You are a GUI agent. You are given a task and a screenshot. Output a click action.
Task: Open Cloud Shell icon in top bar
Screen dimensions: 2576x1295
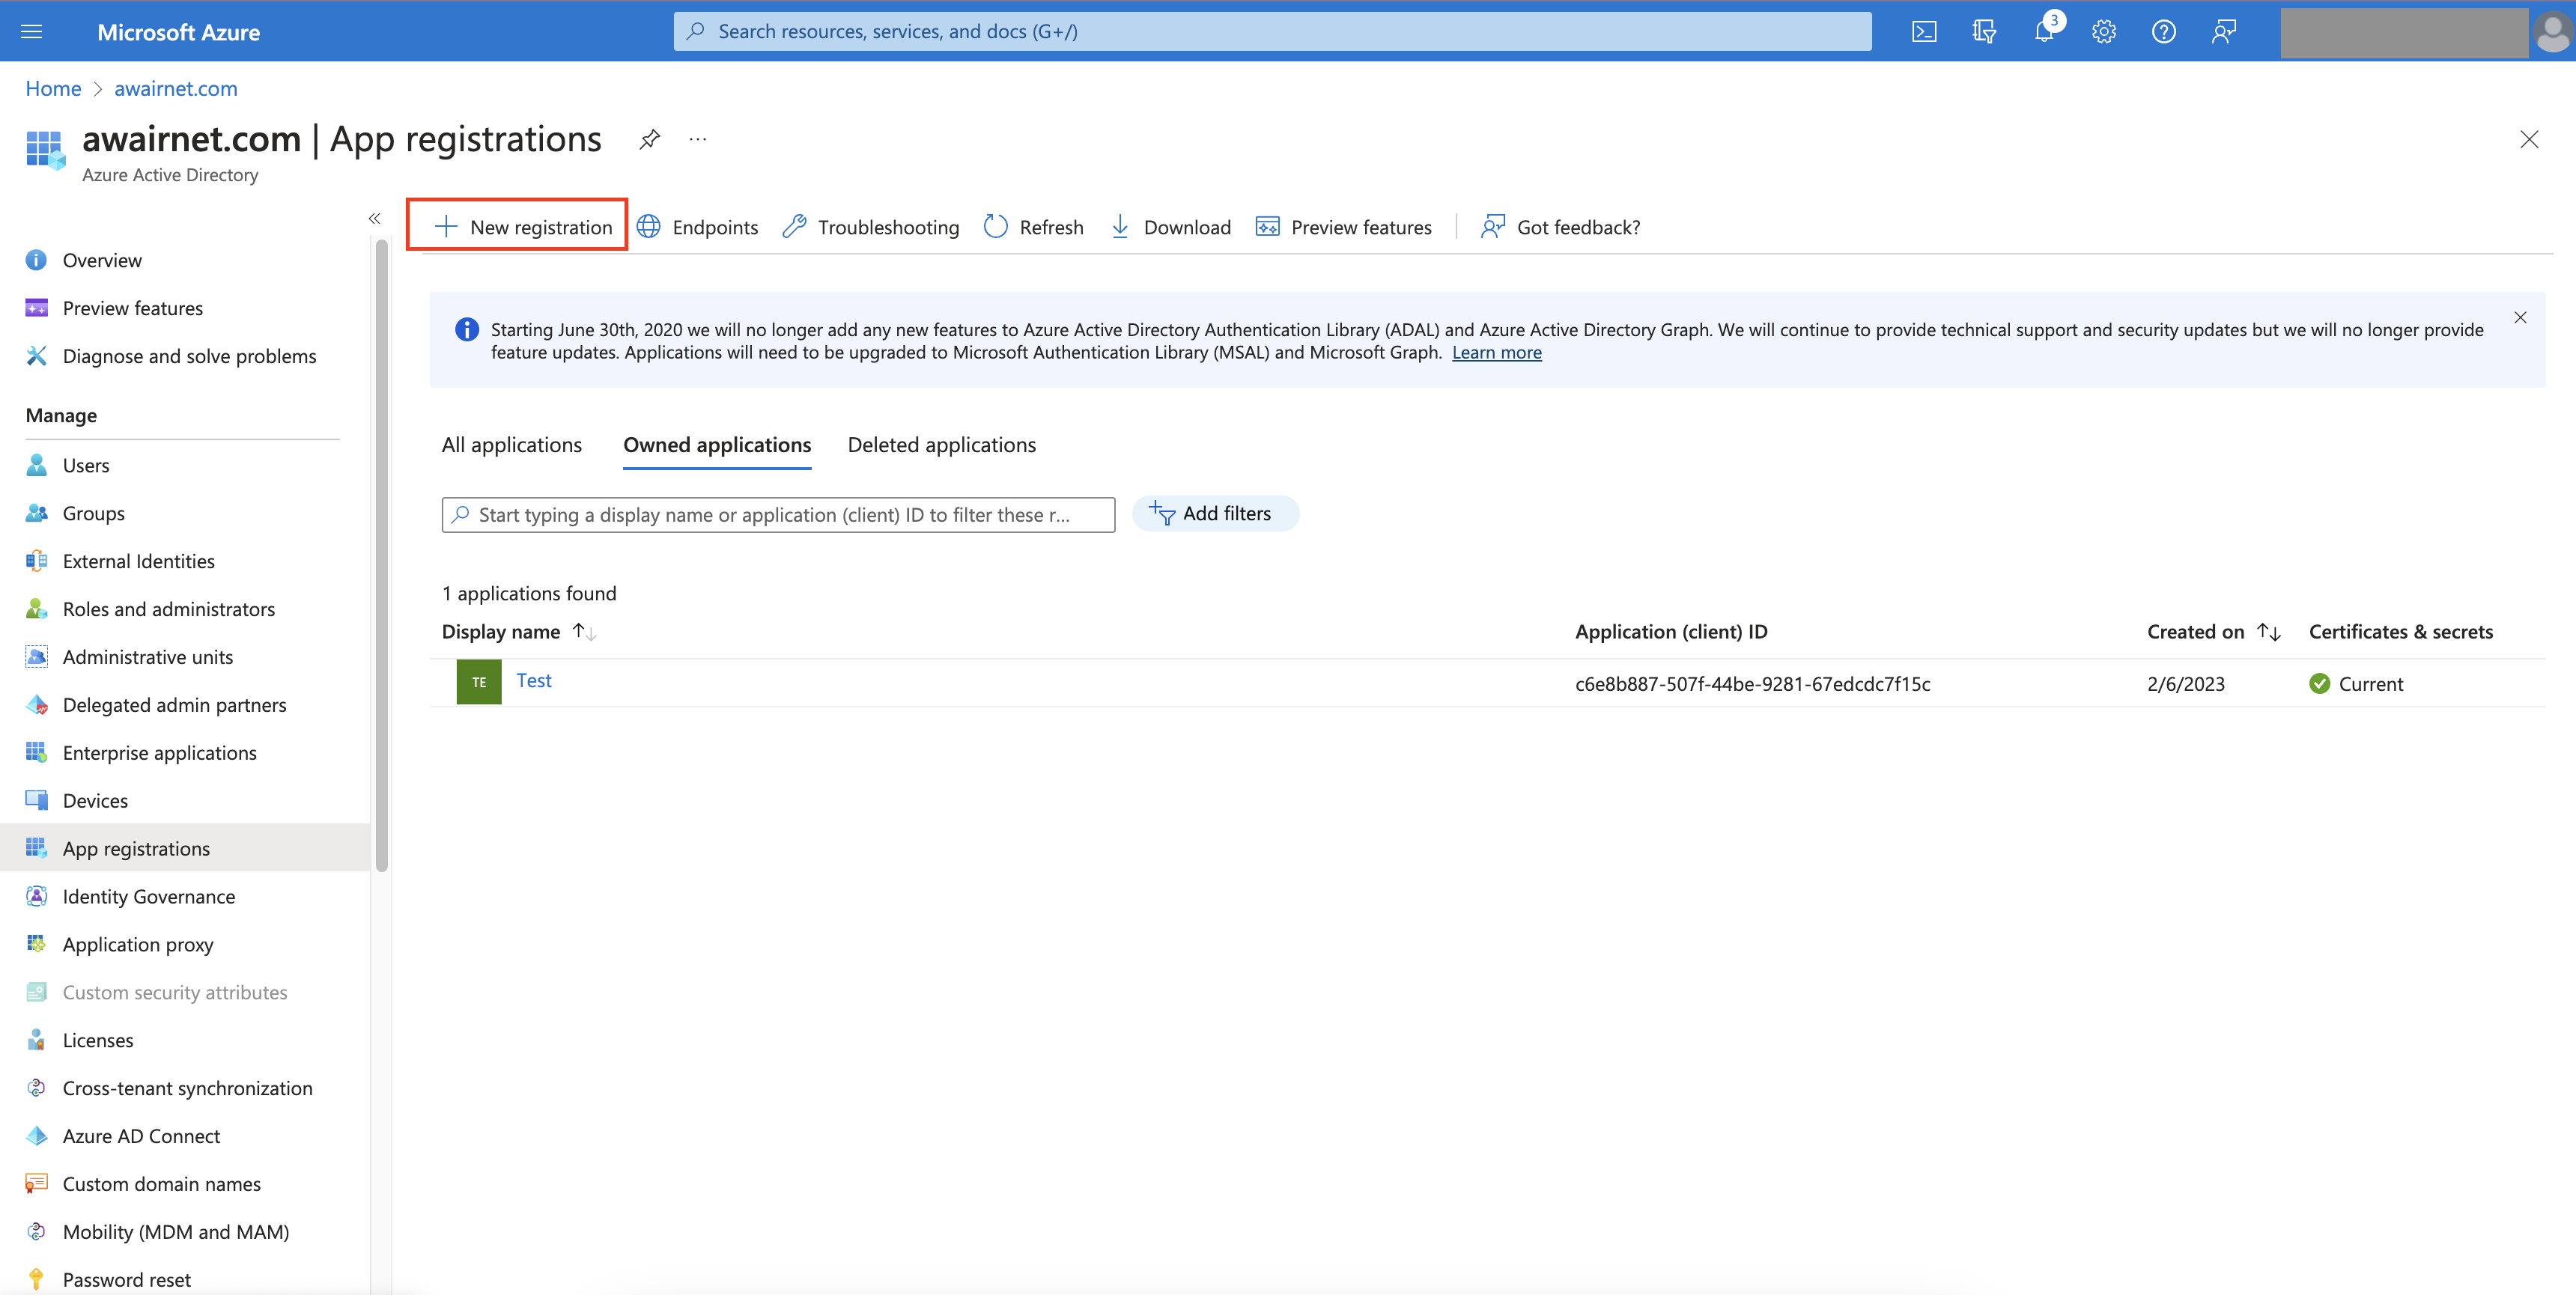point(1924,32)
